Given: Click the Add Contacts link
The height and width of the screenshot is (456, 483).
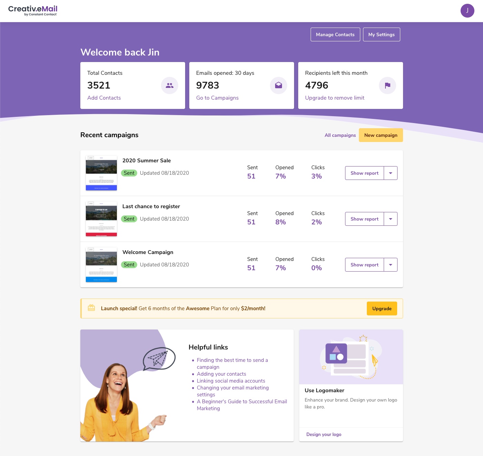Looking at the screenshot, I should coord(104,98).
